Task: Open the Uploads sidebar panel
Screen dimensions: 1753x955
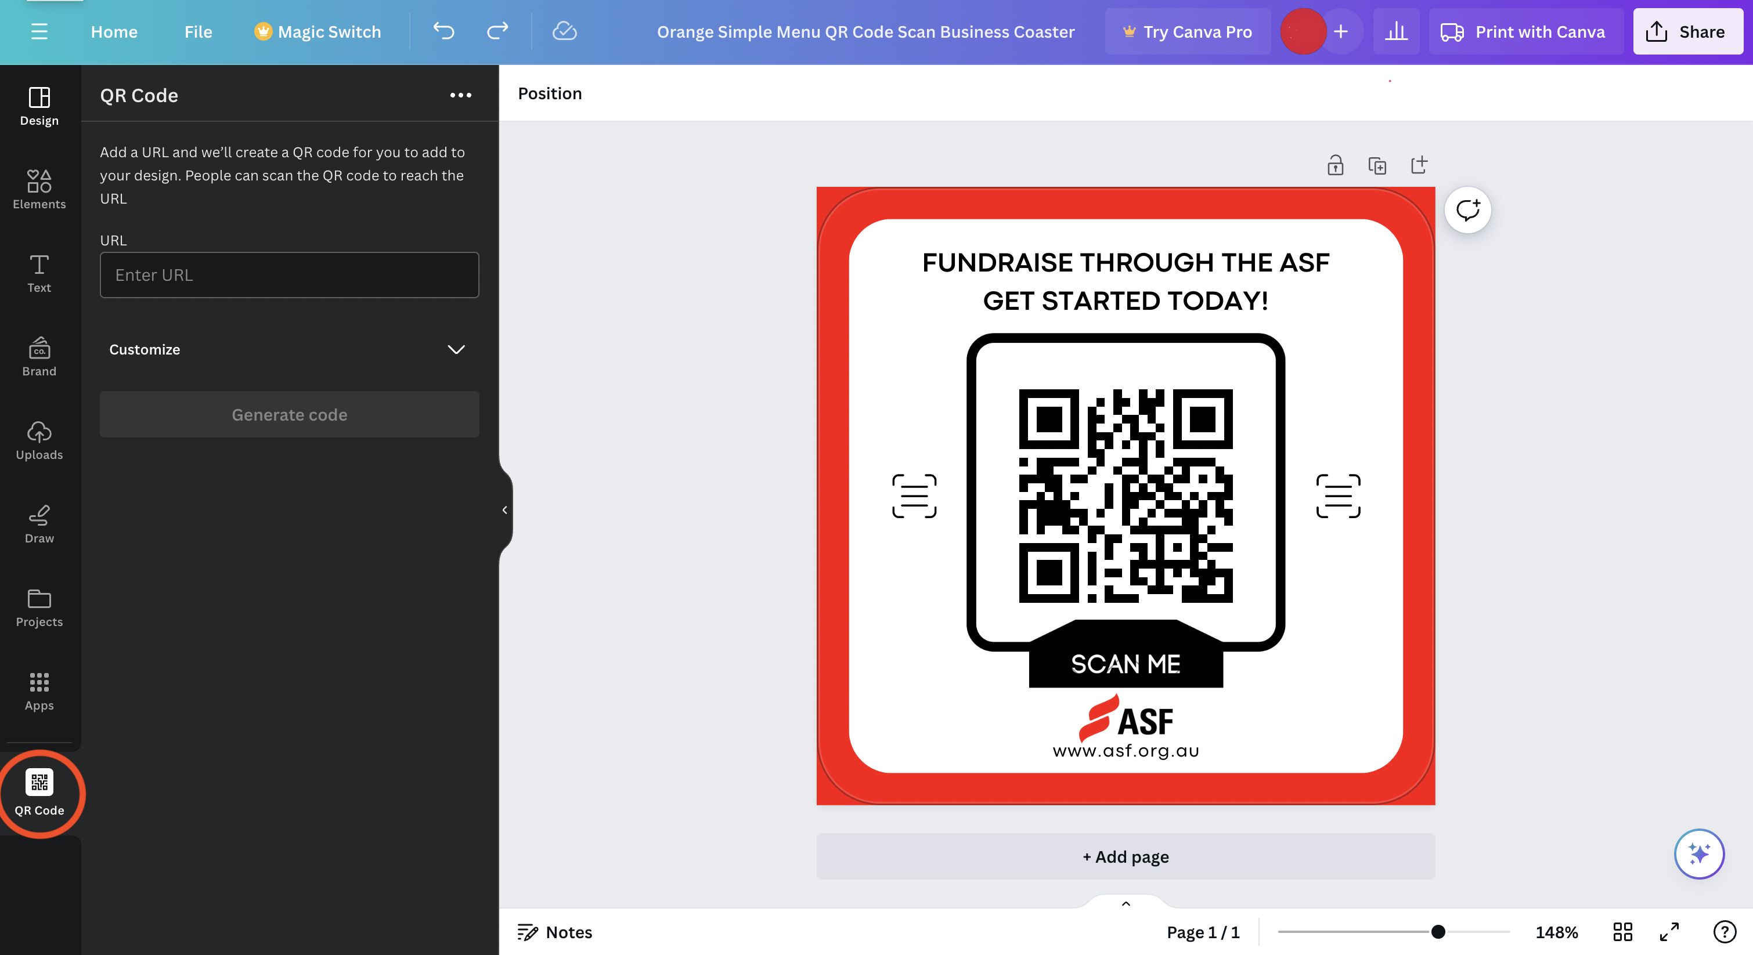Action: [x=39, y=441]
